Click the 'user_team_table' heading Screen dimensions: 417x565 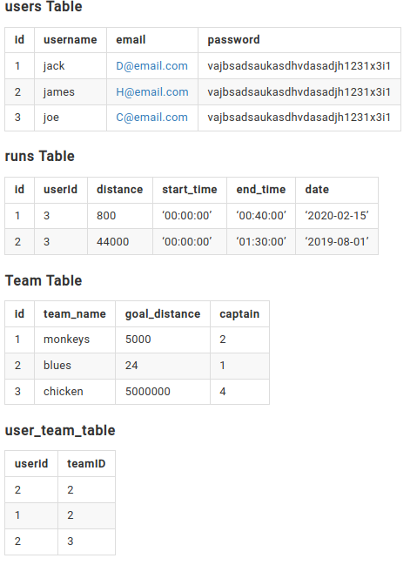60,431
